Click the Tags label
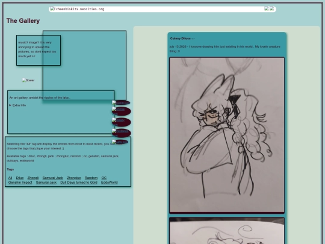The image size is (325, 244). pyautogui.click(x=10, y=169)
